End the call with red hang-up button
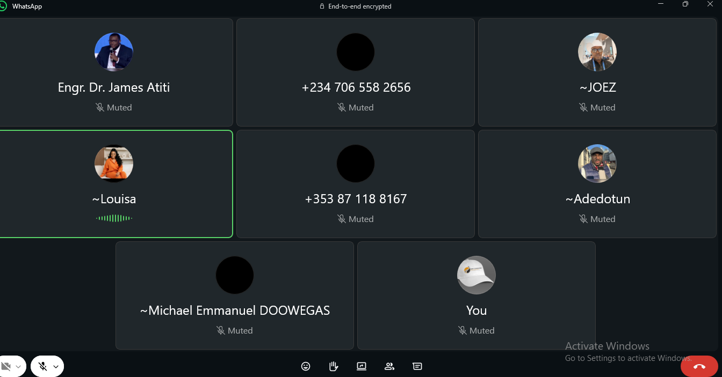Screen dimensions: 722x377 [x=699, y=366]
